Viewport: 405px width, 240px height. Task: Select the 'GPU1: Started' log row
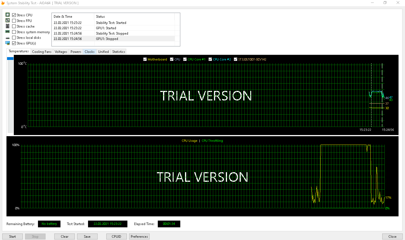click(113, 28)
